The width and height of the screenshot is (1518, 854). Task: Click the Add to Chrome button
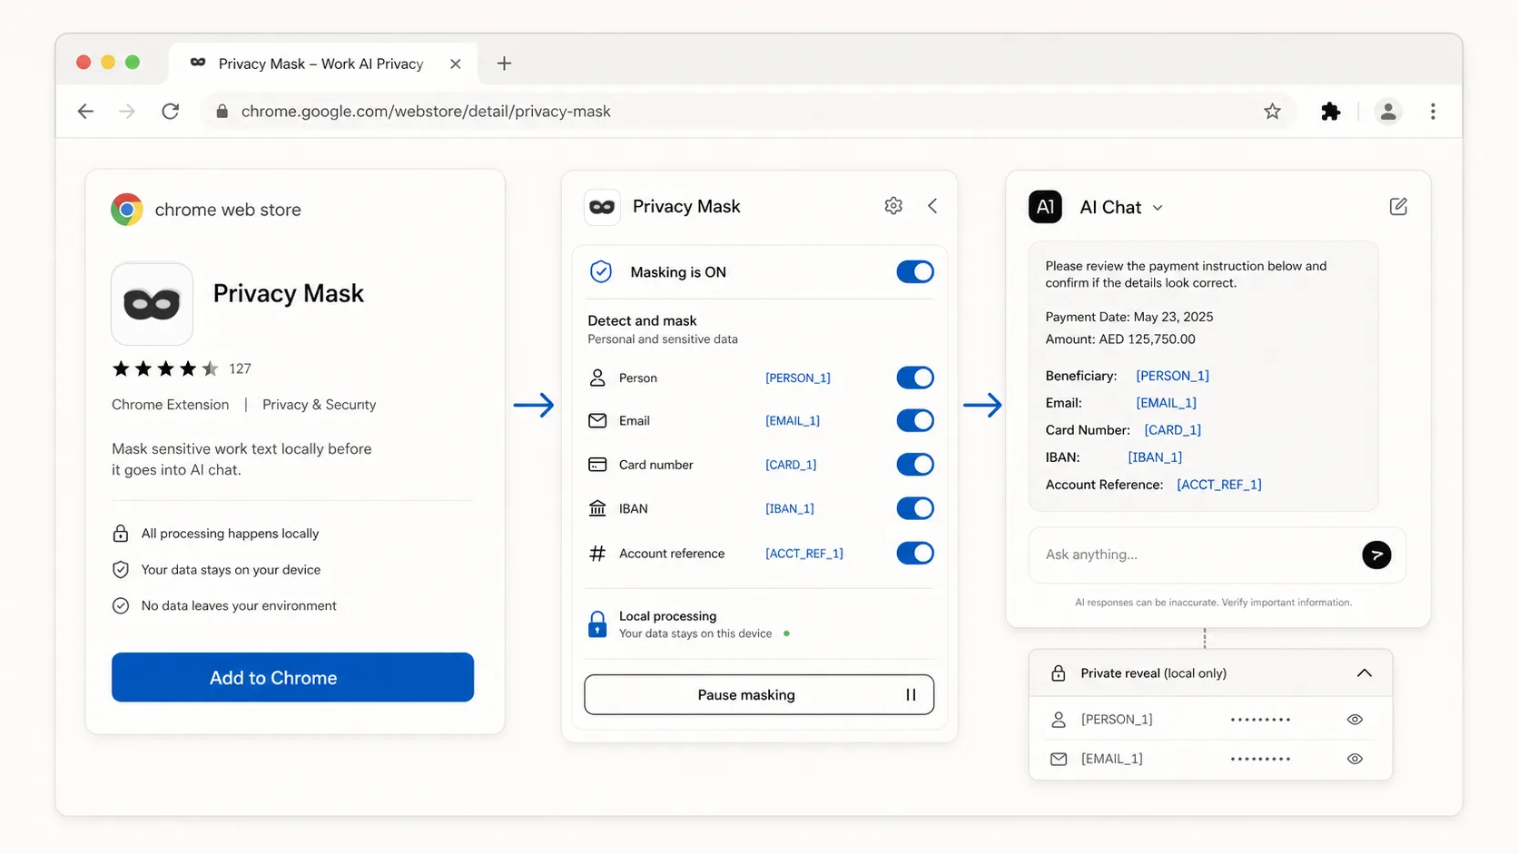pos(292,677)
